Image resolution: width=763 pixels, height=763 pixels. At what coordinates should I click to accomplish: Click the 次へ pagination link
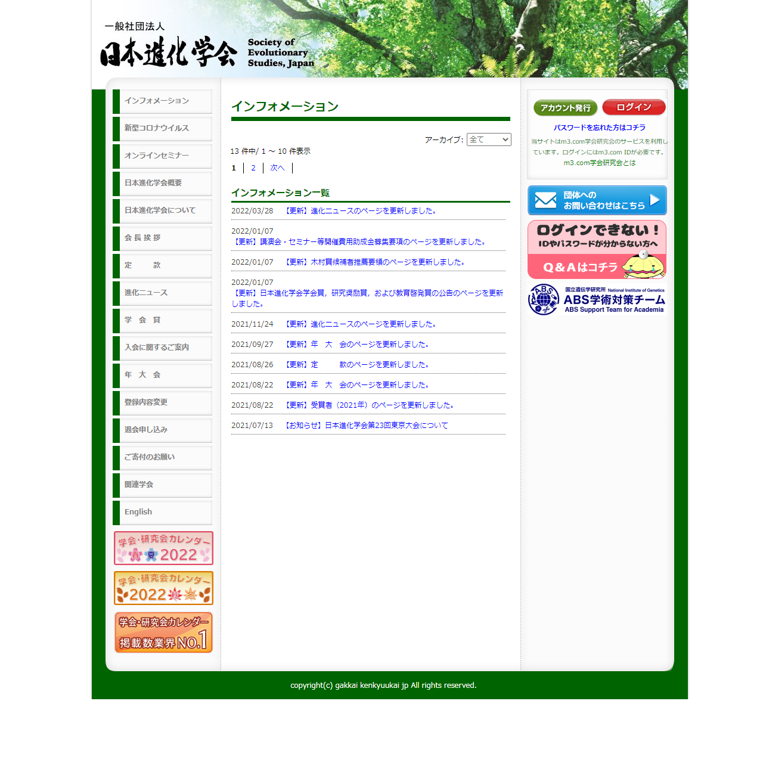coord(277,168)
